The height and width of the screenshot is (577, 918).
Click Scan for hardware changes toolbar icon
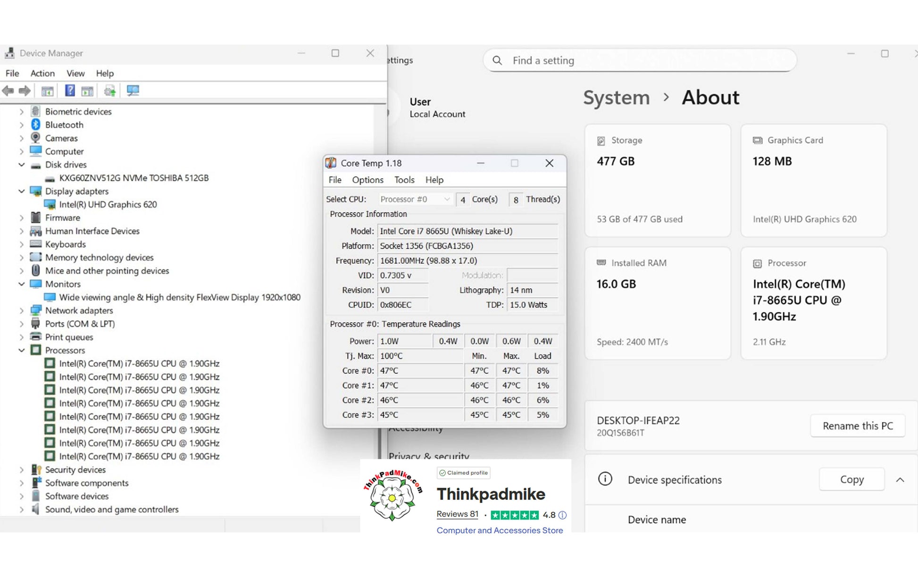click(x=133, y=91)
